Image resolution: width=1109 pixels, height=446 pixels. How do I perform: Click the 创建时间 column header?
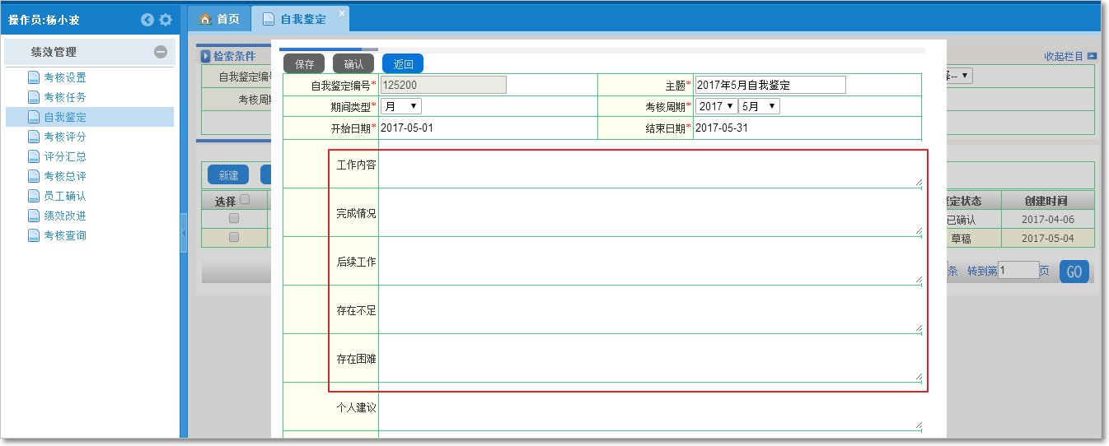[1048, 201]
